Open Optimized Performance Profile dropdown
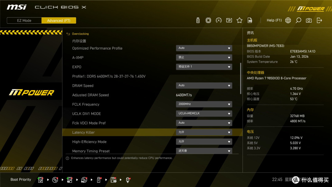This screenshot has height=187, width=332. click(x=204, y=48)
